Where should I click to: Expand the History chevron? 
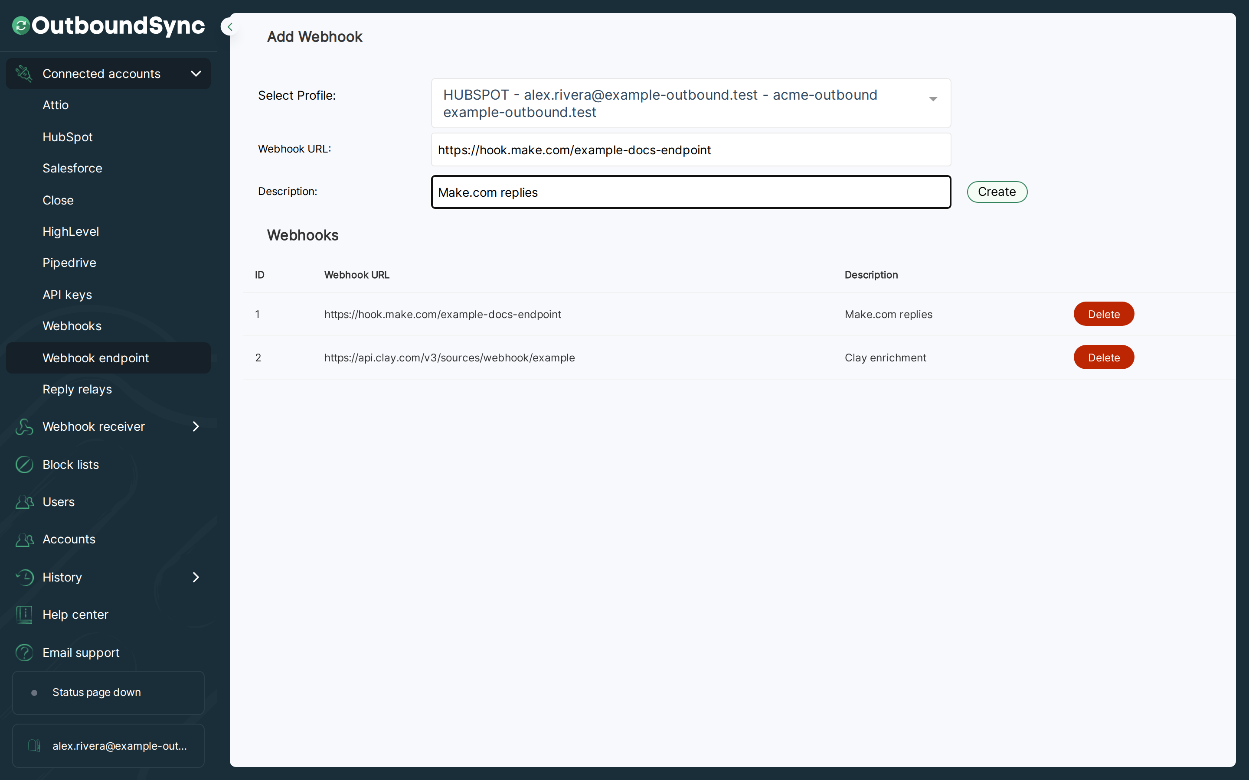(x=196, y=577)
